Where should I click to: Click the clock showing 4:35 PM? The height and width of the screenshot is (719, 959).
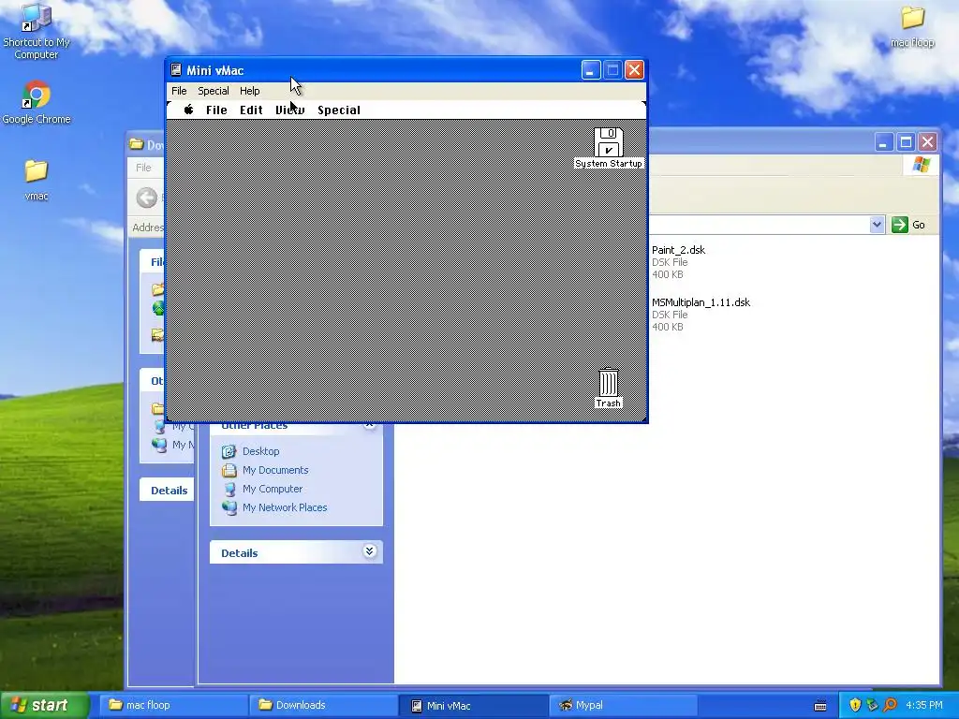tap(924, 705)
